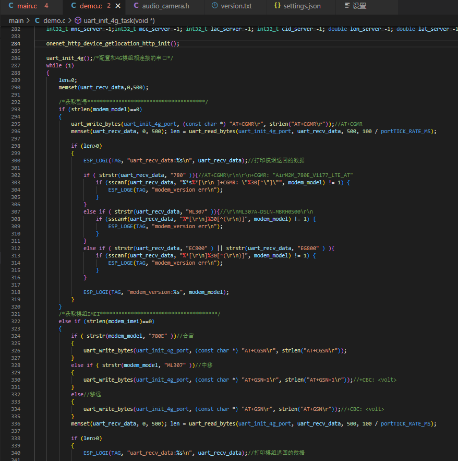Click the C file icon on main.c tab

pyautogui.click(x=11, y=6)
